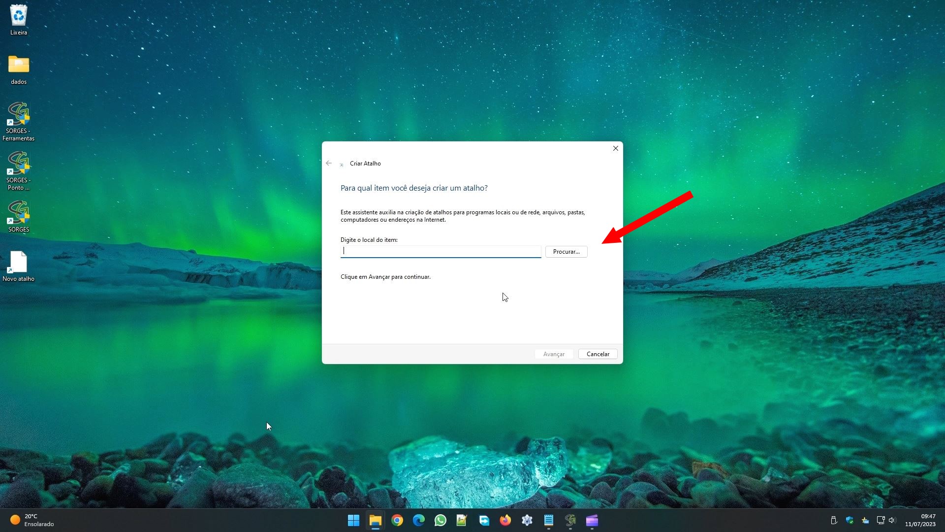Image resolution: width=945 pixels, height=532 pixels.
Task: Open the Windows Start menu
Action: [353, 520]
